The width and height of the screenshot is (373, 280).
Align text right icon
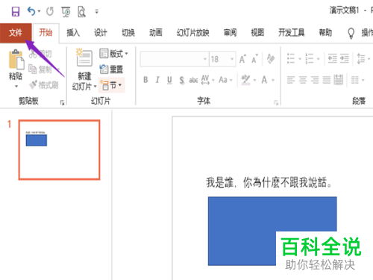pos(315,80)
